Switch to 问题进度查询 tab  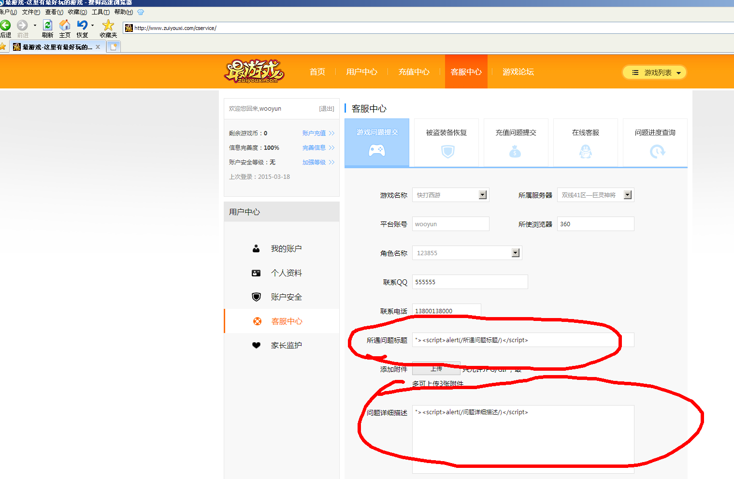655,143
